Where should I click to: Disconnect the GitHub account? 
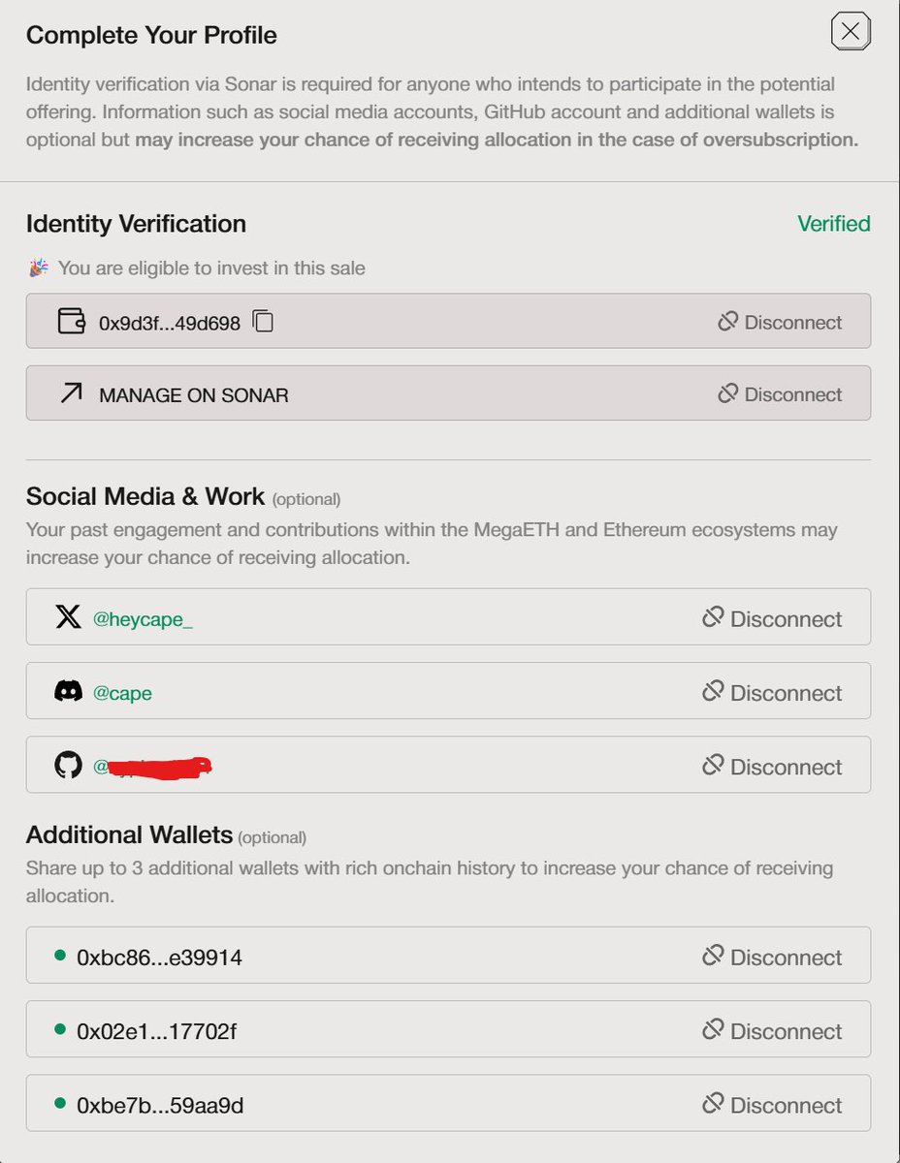(x=772, y=767)
